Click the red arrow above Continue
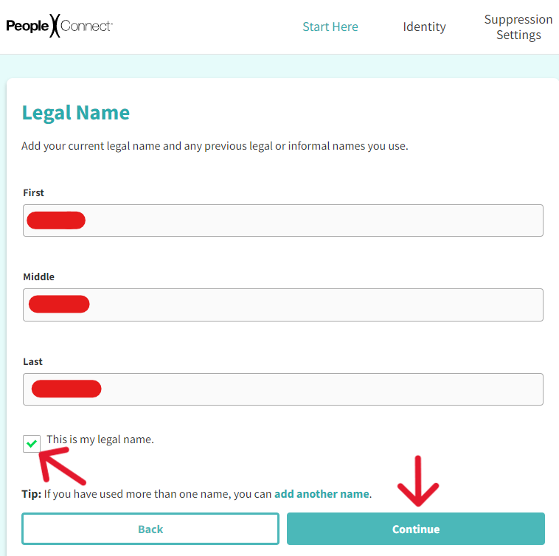The height and width of the screenshot is (556, 559). point(418,481)
